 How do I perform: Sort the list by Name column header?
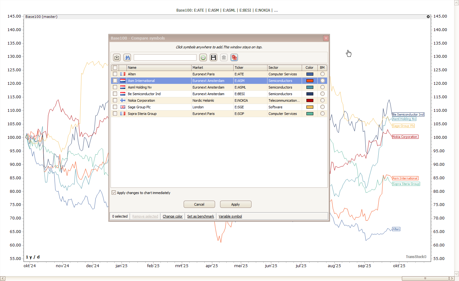click(159, 68)
